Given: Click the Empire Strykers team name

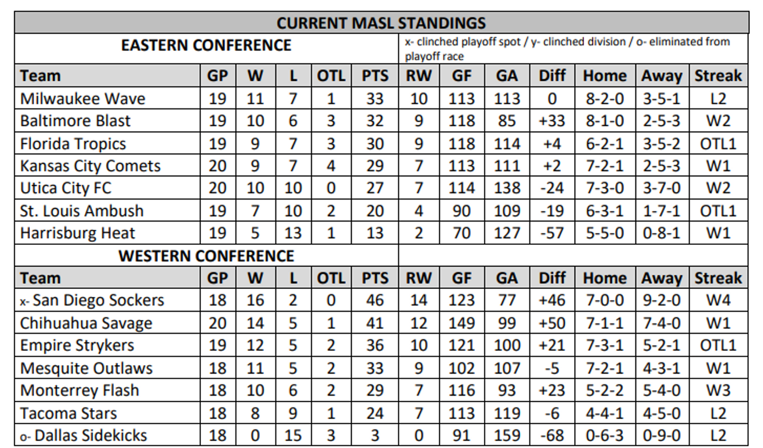Looking at the screenshot, I should [x=77, y=346].
